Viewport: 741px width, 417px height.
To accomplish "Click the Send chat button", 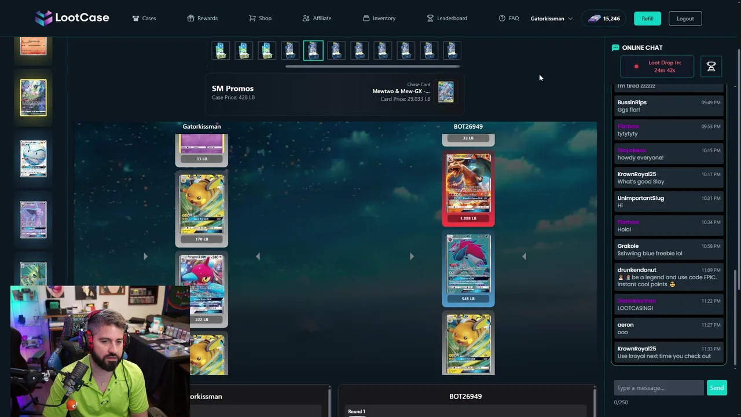I will [x=717, y=388].
